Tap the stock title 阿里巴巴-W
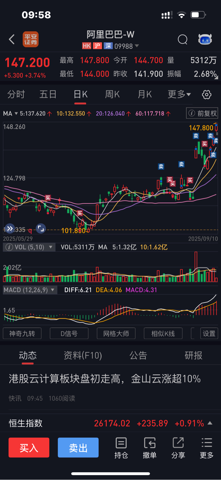 (x=110, y=35)
